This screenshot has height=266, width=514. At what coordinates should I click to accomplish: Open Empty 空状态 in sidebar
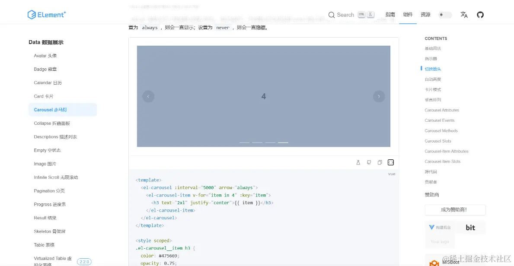[48, 150]
